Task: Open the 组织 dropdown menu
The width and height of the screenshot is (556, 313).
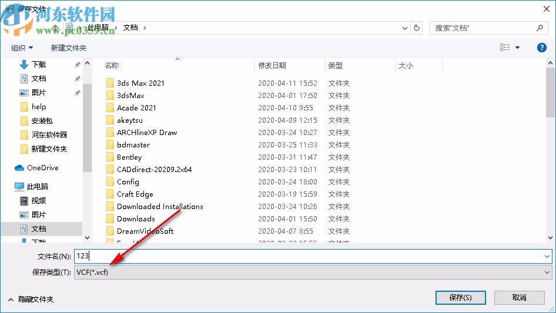Action: tap(22, 48)
